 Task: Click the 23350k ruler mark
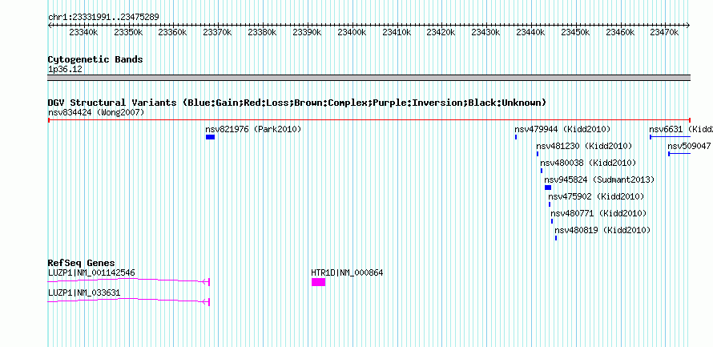tap(128, 32)
